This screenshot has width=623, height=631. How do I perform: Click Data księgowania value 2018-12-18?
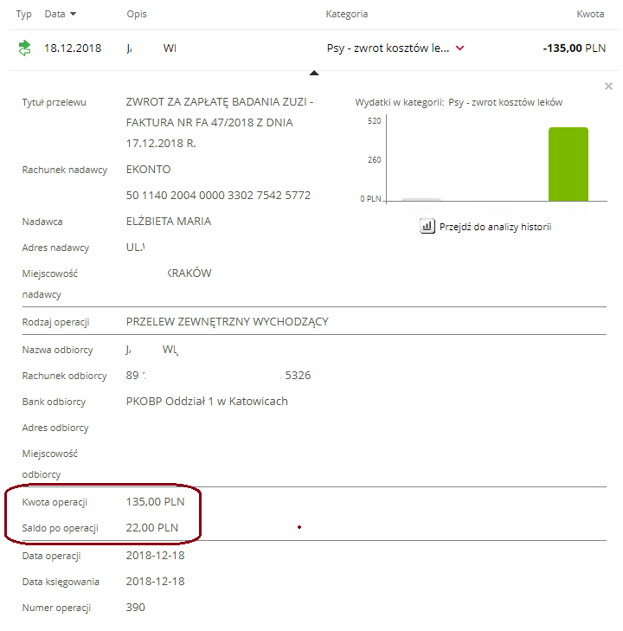(x=155, y=582)
